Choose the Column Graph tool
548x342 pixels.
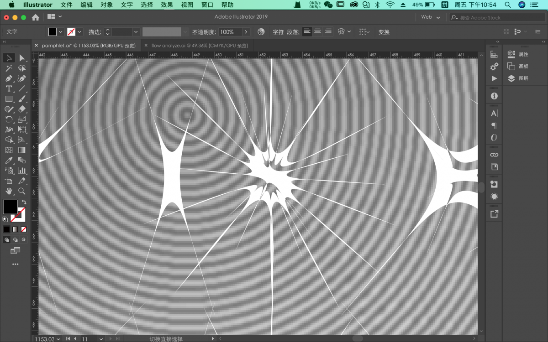22,171
